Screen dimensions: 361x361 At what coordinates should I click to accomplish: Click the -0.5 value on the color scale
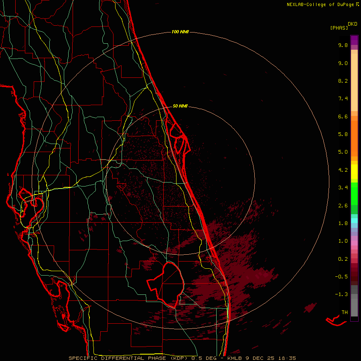pyautogui.click(x=341, y=277)
